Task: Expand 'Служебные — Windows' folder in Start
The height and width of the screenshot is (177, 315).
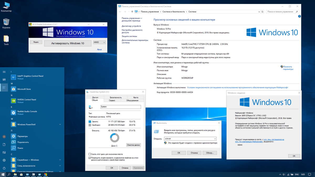Action: pos(60,160)
